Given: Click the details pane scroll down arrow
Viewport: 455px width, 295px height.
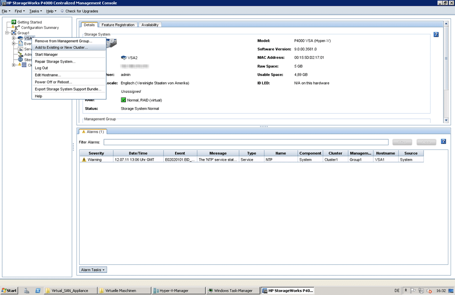Looking at the screenshot, I should (x=446, y=120).
